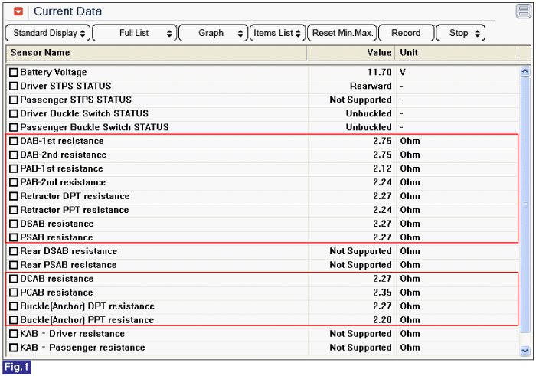Select the DCAB resistance checkbox
The height and width of the screenshot is (376, 536).
click(x=13, y=280)
